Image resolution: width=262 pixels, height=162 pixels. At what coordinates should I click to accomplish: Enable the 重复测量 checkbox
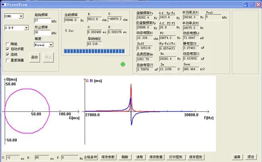[x=8, y=60]
